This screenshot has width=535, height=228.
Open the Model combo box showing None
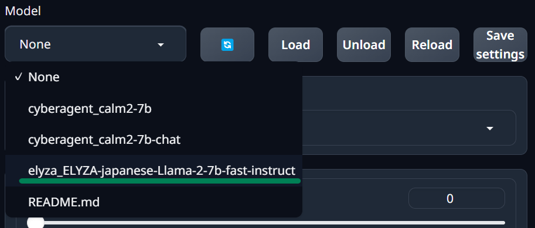click(96, 44)
